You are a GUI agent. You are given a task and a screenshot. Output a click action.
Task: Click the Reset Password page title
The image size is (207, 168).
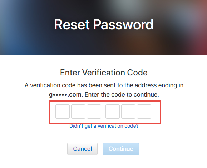pos(104,25)
